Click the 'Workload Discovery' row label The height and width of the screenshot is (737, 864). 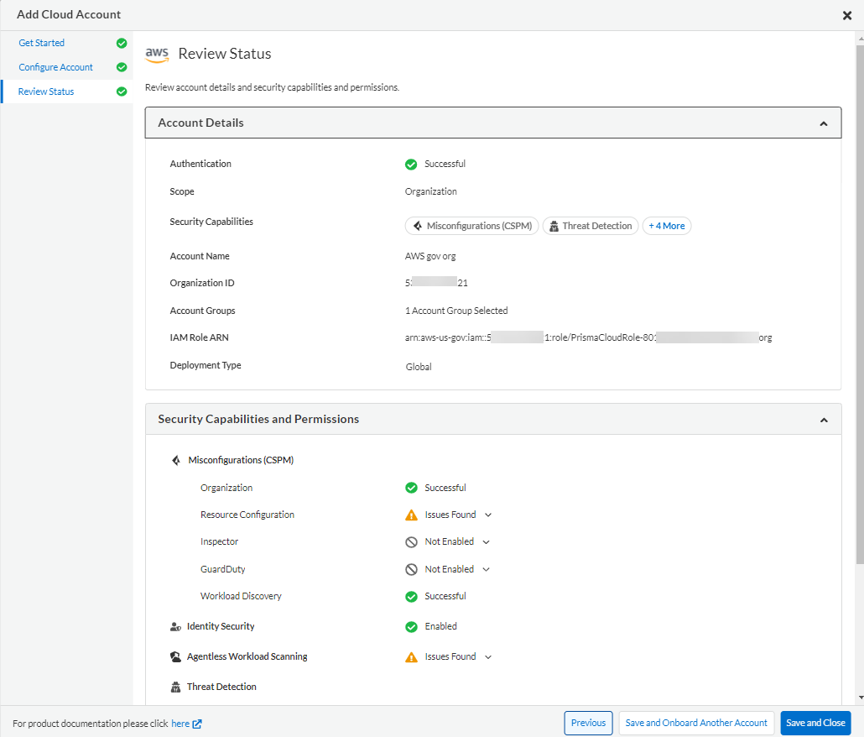pyautogui.click(x=241, y=597)
